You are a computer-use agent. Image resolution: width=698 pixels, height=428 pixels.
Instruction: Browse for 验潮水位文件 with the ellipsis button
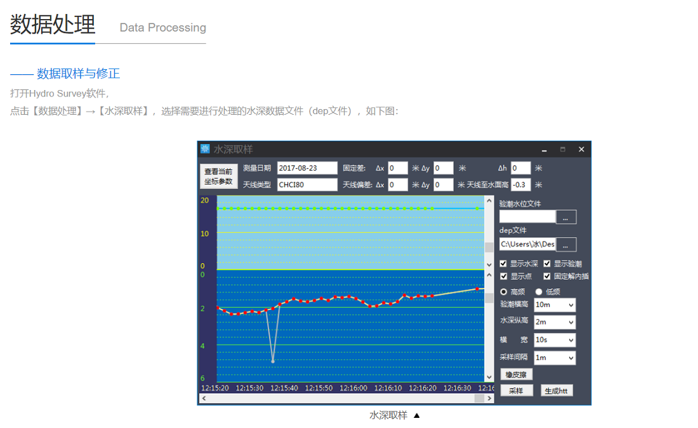pos(565,217)
